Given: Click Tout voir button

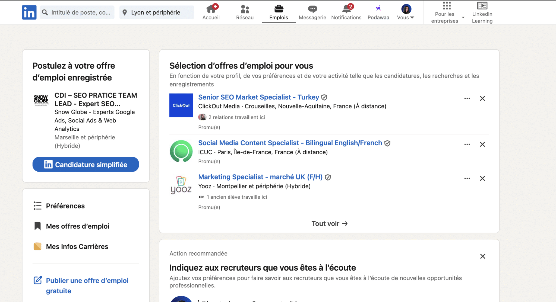Looking at the screenshot, I should (x=329, y=223).
